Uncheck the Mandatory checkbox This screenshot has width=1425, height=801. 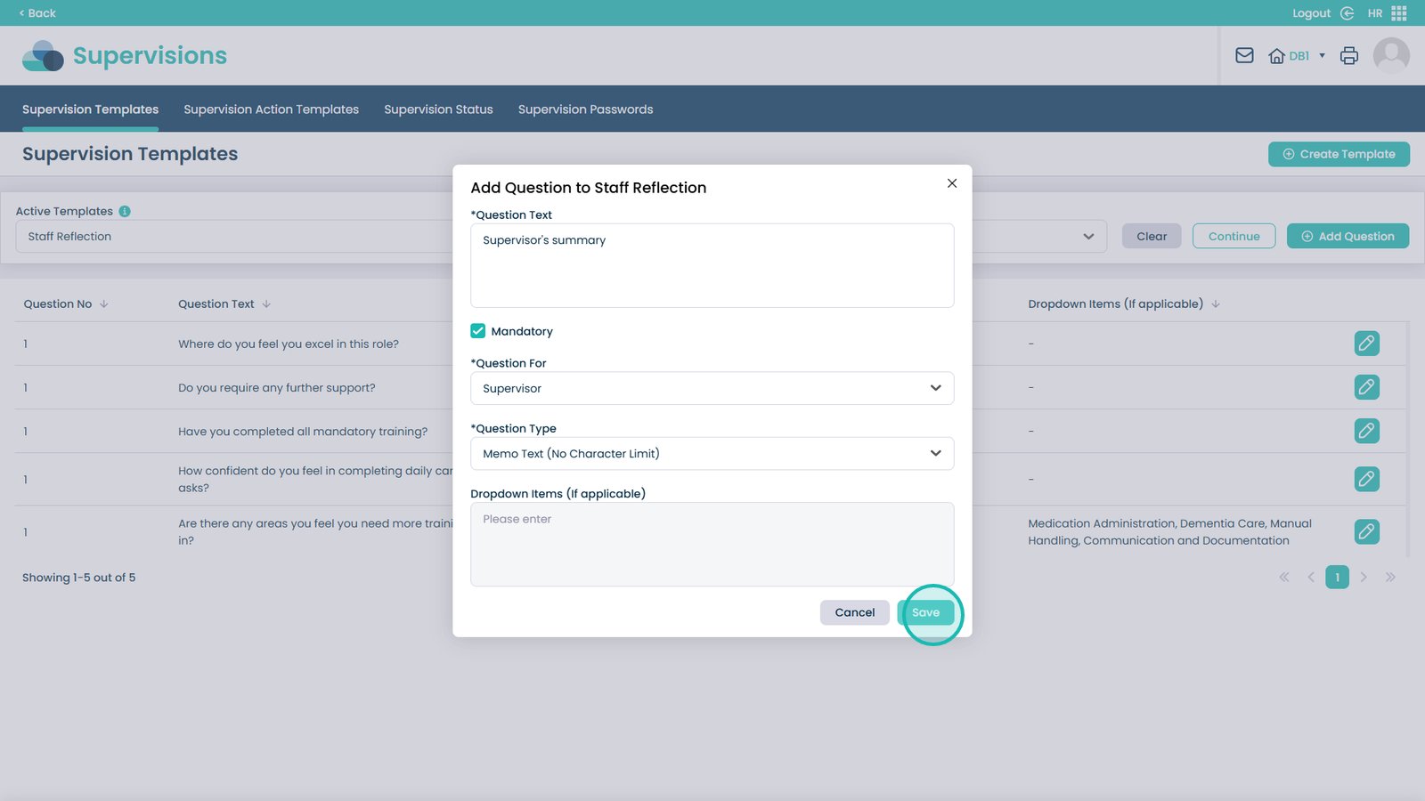(x=478, y=331)
